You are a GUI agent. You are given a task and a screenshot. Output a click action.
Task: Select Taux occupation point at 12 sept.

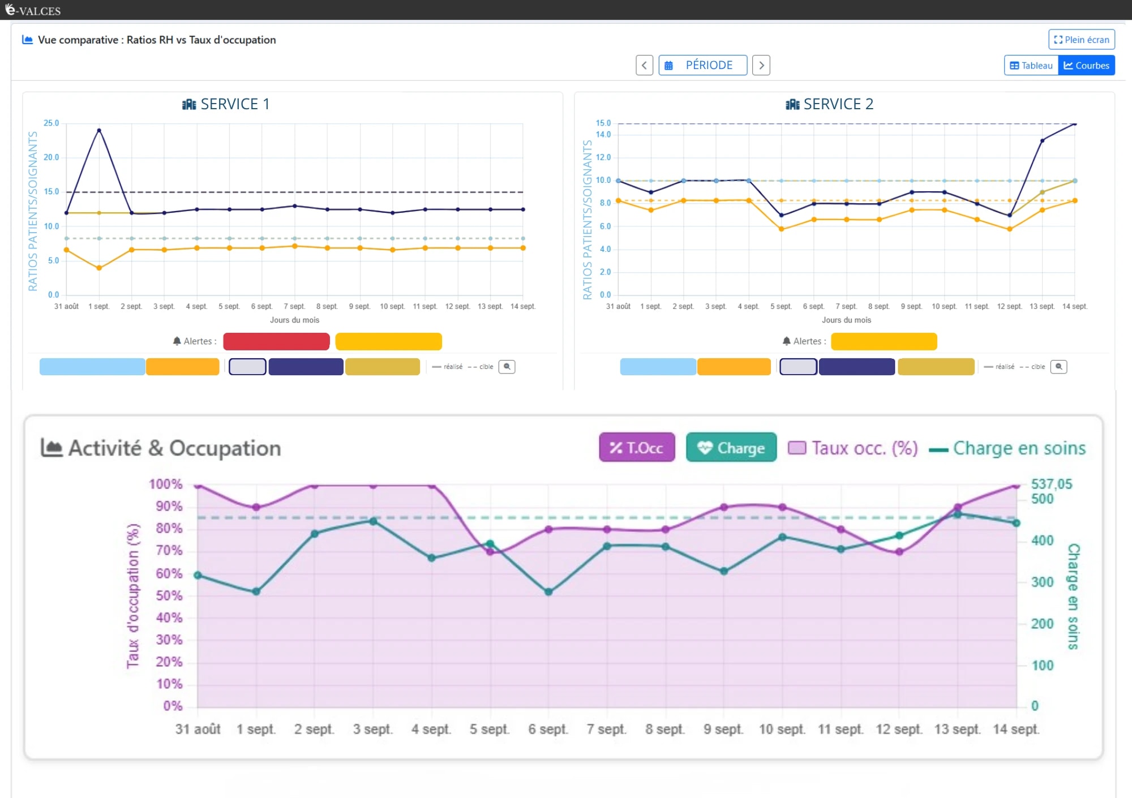pyautogui.click(x=899, y=552)
